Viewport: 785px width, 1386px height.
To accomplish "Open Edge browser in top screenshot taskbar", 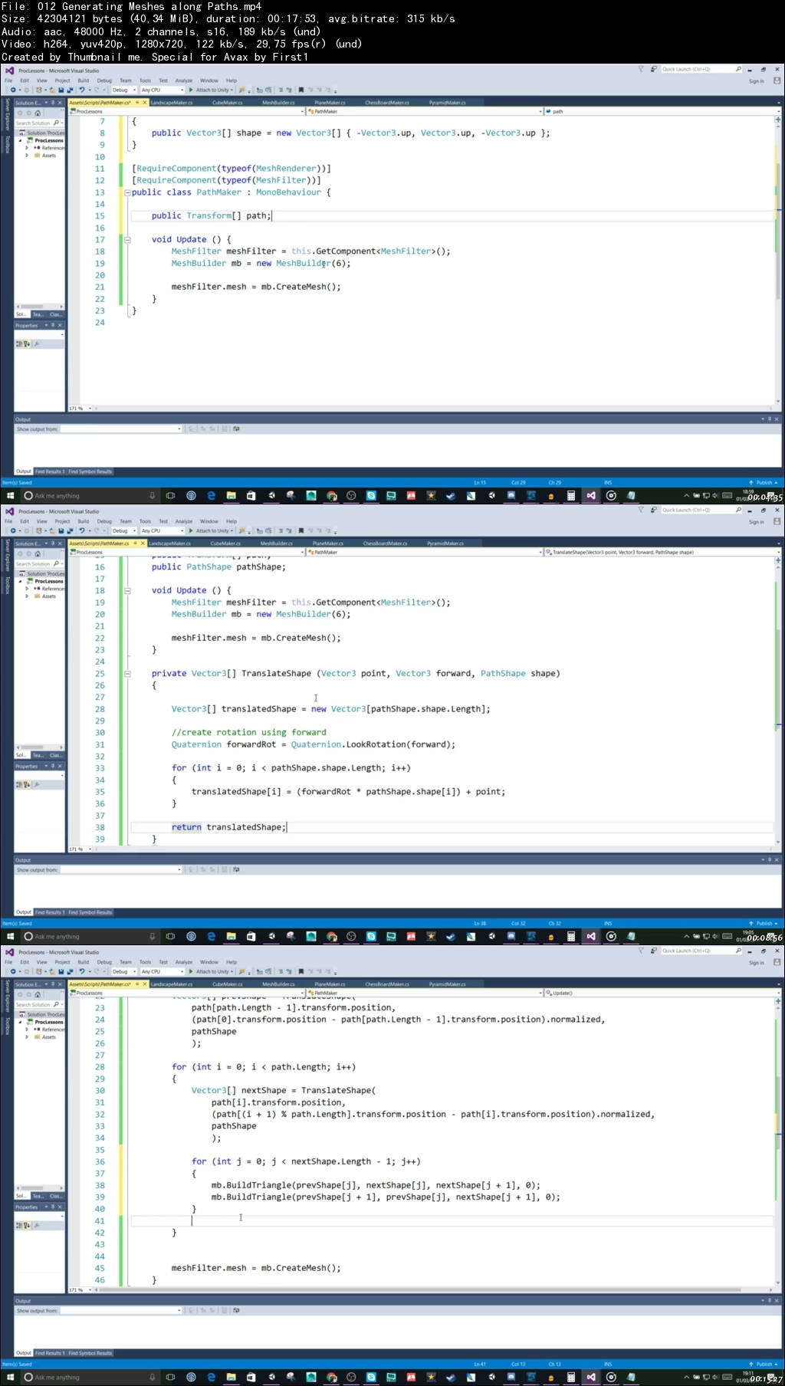I will tap(211, 496).
